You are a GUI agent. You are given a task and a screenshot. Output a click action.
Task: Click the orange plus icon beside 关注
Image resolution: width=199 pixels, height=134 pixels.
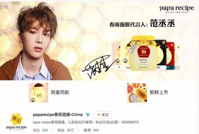pyautogui.click(x=99, y=115)
